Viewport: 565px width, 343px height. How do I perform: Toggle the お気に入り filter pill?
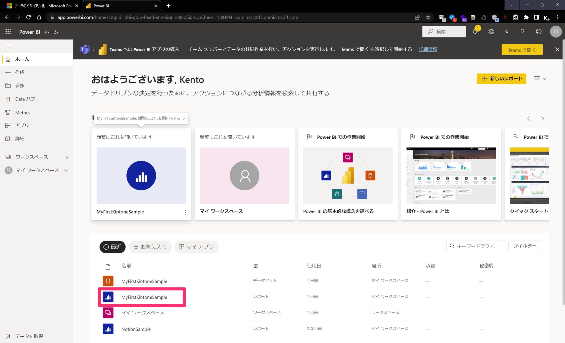click(x=150, y=247)
